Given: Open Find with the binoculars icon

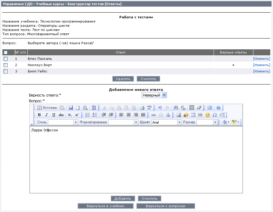Looking at the screenshot, I should (x=176, y=108).
